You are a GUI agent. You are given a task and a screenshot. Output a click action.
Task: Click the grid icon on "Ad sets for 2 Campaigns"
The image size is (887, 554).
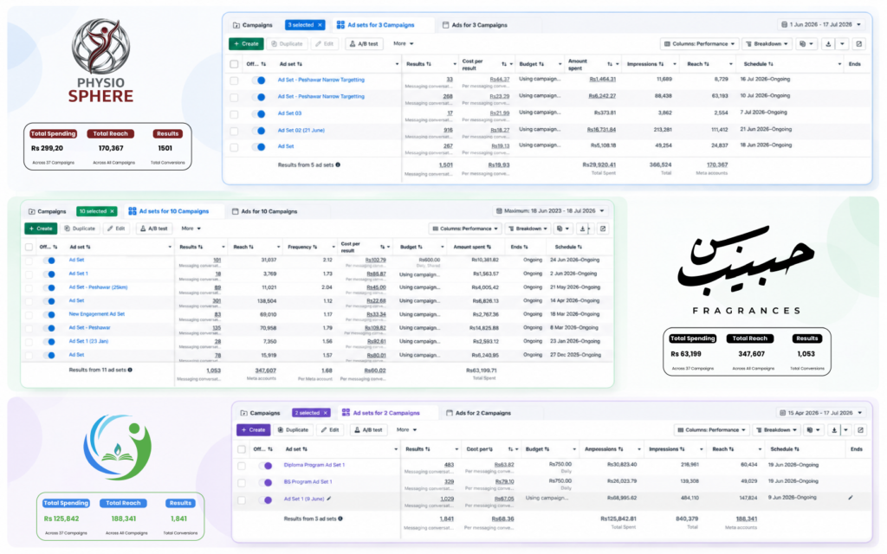point(346,413)
